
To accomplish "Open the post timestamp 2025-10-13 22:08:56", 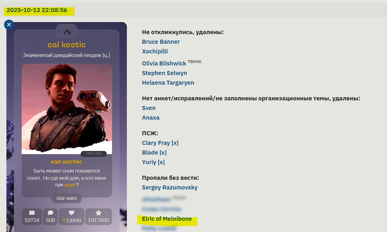I will point(37,10).
